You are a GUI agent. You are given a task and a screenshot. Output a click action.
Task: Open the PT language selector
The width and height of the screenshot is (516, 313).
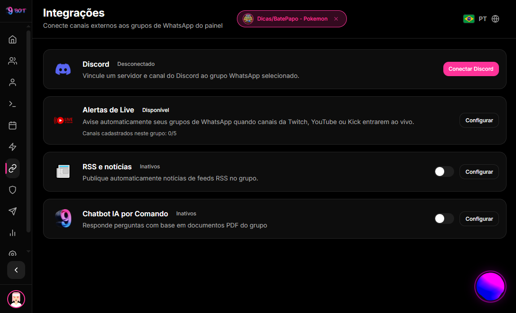pos(482,19)
